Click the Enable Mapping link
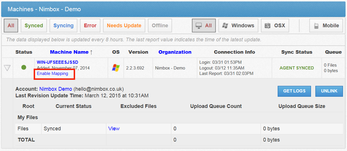 click(x=53, y=73)
